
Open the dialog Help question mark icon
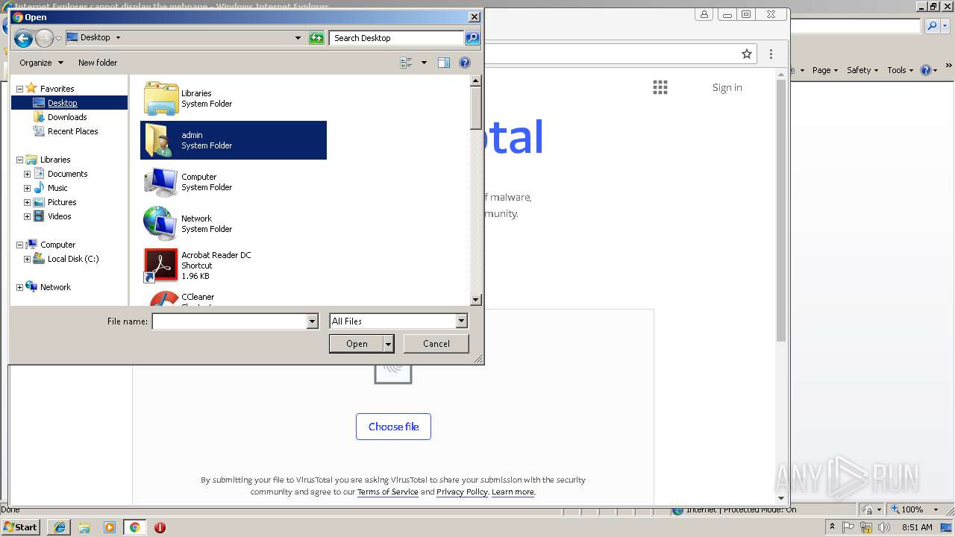(465, 63)
